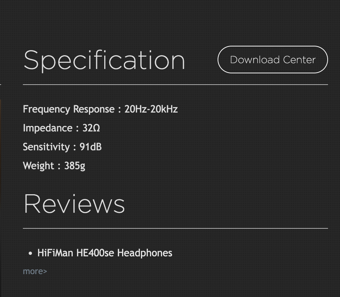Click the divider line below Specification heading
Viewport: 340px width, 297px height.
tap(175, 85)
